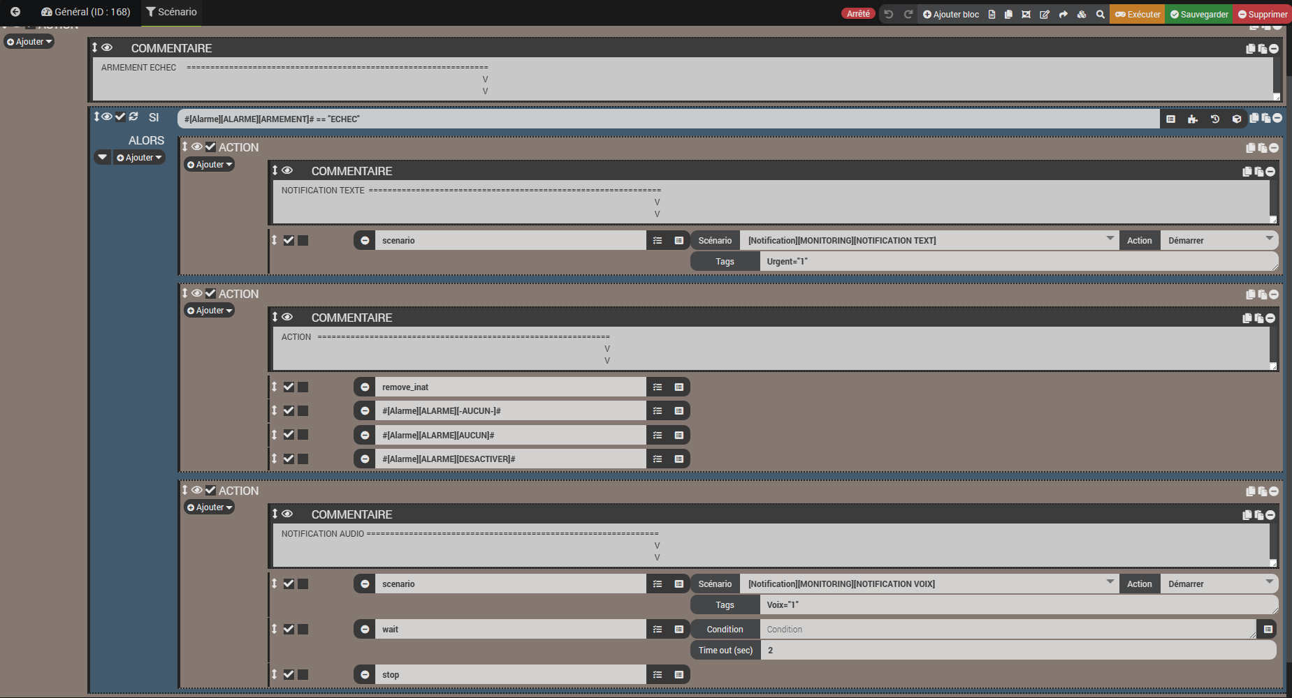The height and width of the screenshot is (698, 1292).
Task: Check the dark parallel box for the stop row
Action: pos(303,674)
